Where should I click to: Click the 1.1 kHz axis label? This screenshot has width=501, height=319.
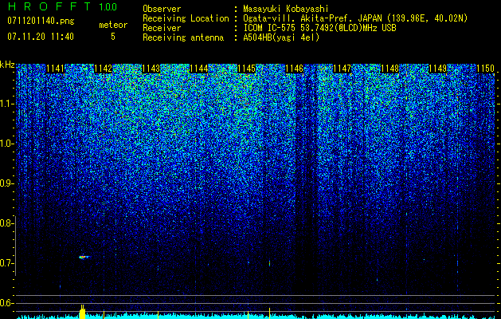pos(6,104)
